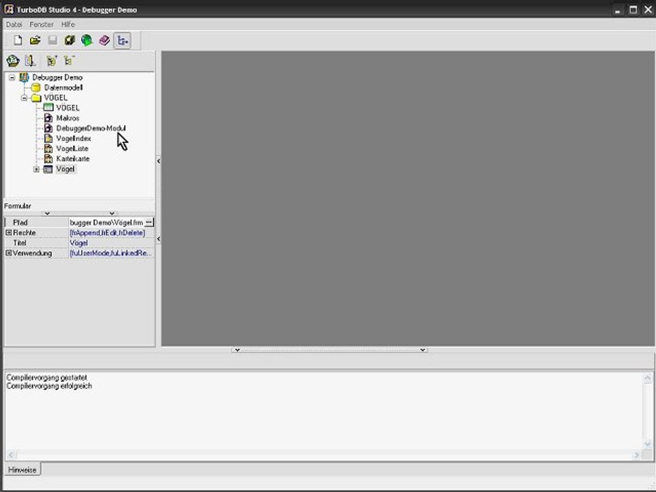
Task: Click the expand all tree nodes icon
Action: 52,61
